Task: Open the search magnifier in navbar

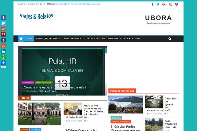Action: [x=170, y=39]
